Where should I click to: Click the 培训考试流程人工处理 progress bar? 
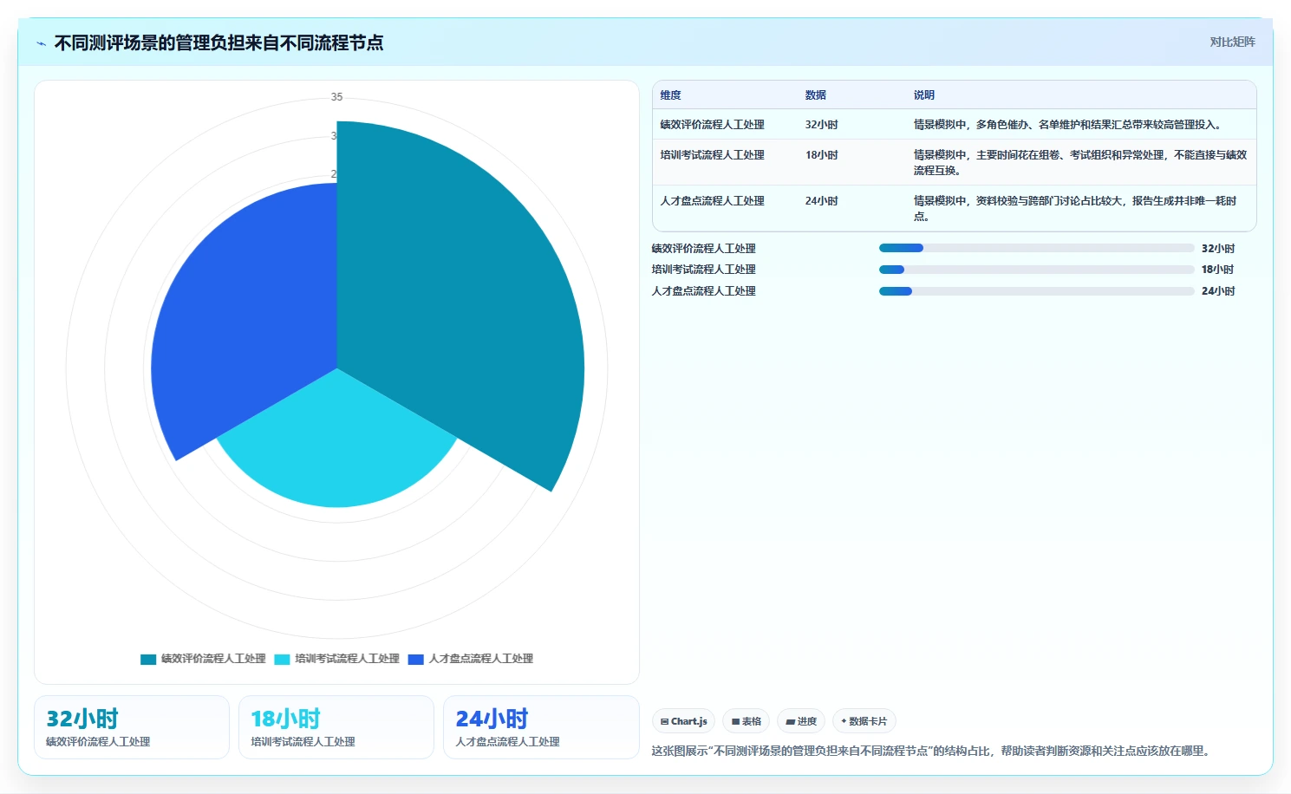[1036, 270]
